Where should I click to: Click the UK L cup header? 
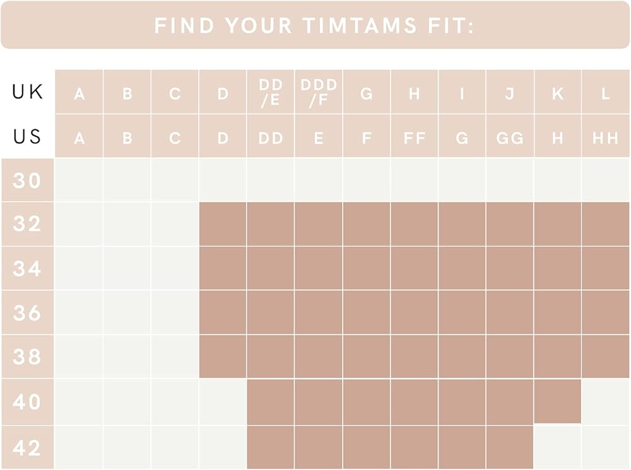point(606,92)
